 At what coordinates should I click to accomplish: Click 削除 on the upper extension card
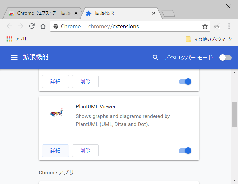85,82
